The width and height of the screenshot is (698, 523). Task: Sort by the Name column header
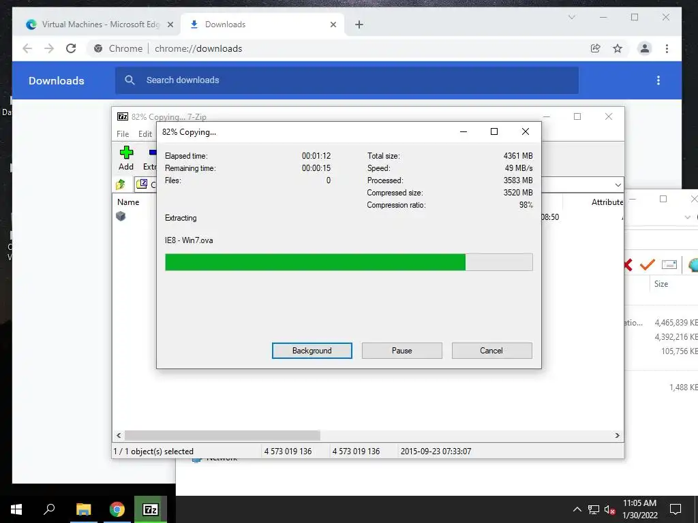[128, 202]
